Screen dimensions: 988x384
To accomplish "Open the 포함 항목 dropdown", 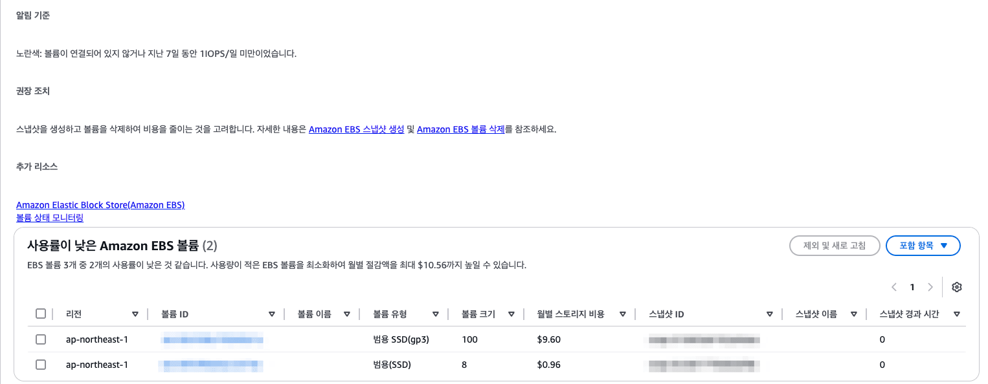I will coord(923,246).
